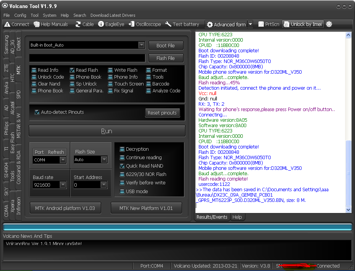This screenshot has width=355, height=271.
Task: Expand the COM4 port dropdown
Action: point(63,160)
